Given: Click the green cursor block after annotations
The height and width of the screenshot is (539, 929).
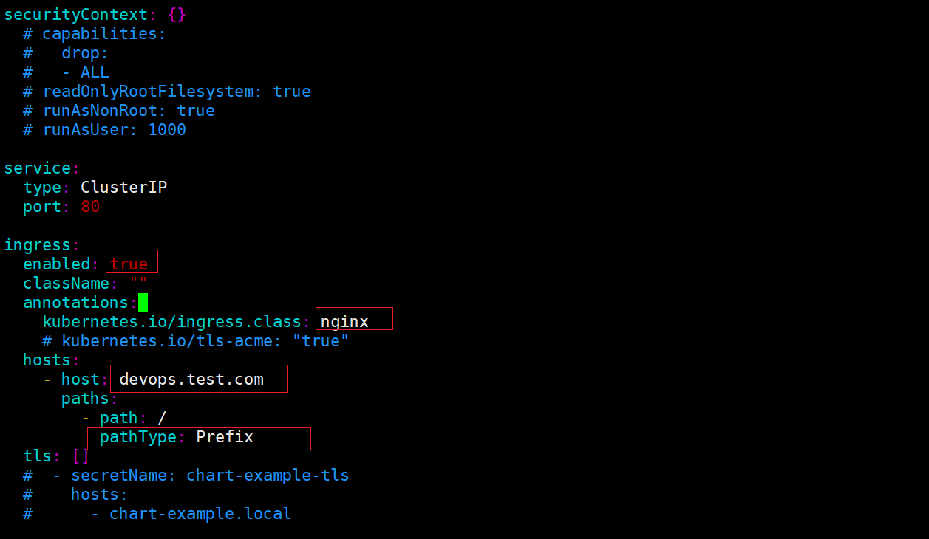Looking at the screenshot, I should tap(143, 302).
